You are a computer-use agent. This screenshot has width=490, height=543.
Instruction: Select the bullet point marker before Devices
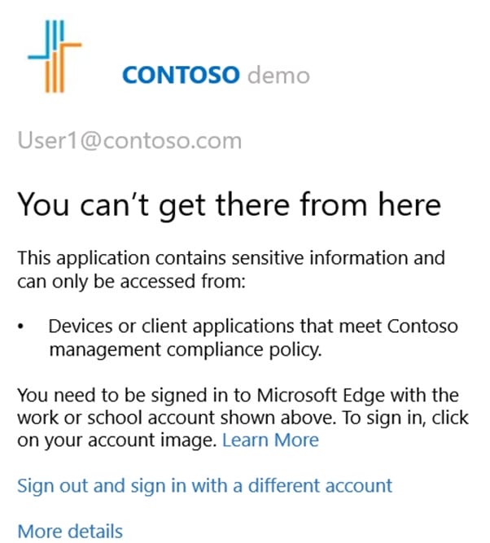[x=21, y=326]
